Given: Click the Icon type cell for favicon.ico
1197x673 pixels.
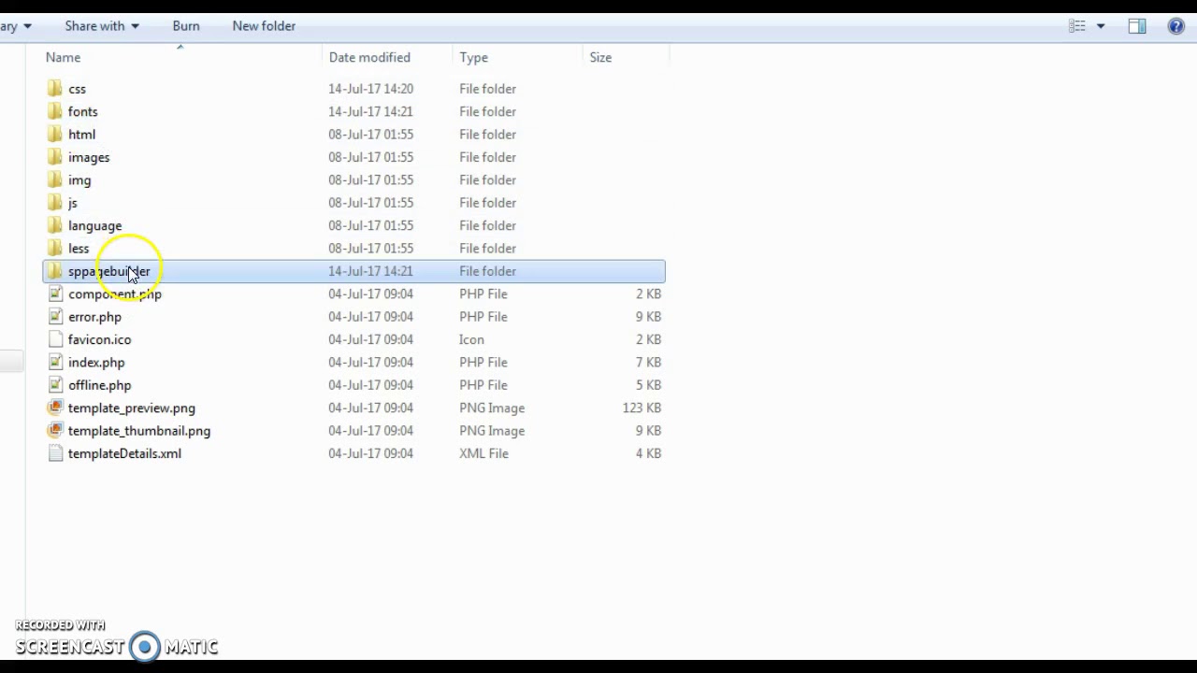Looking at the screenshot, I should [471, 339].
